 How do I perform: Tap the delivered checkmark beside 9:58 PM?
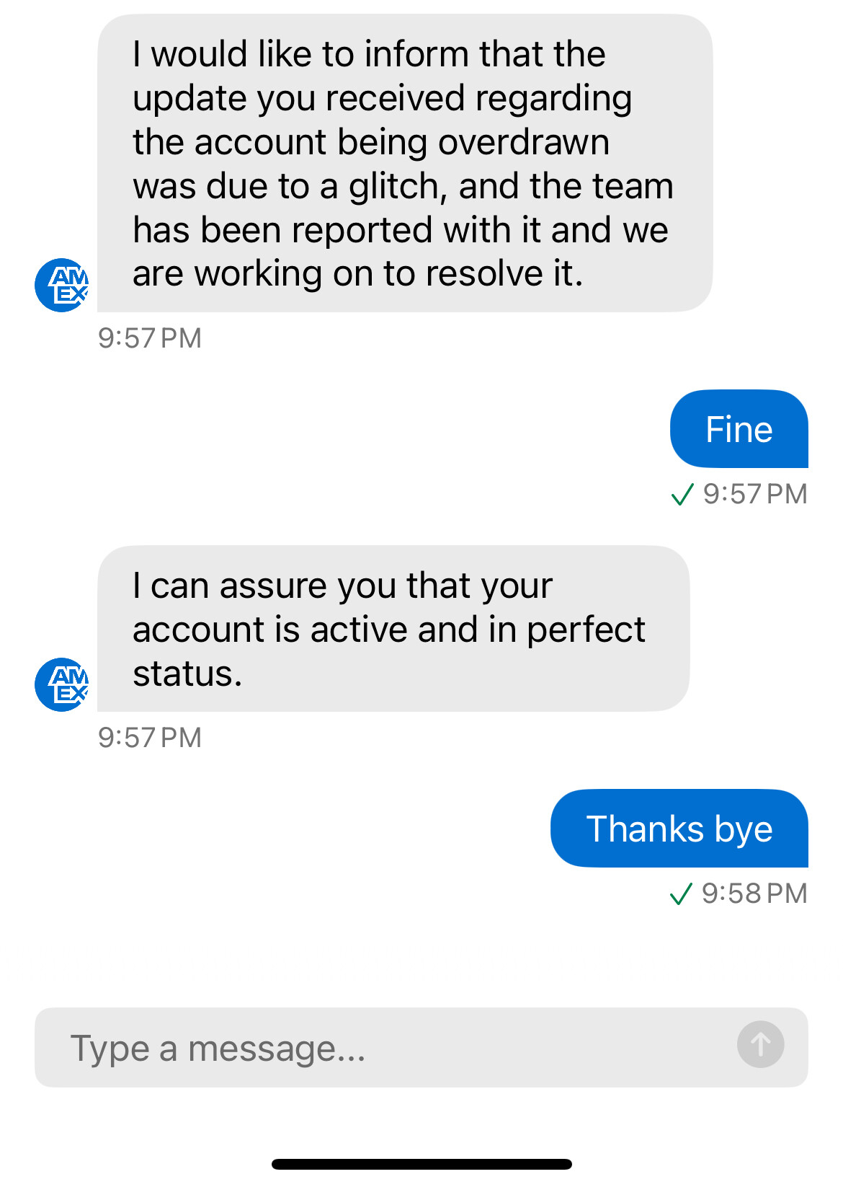coord(681,894)
